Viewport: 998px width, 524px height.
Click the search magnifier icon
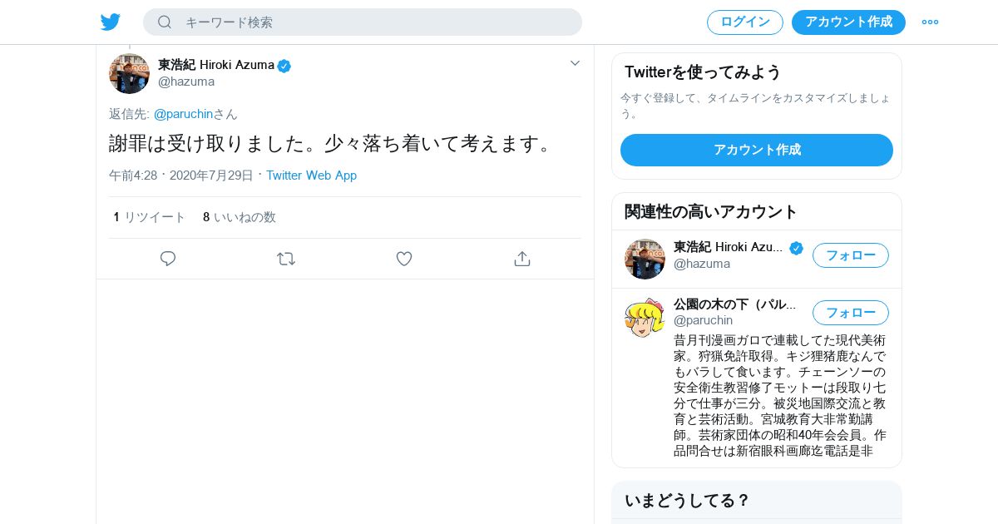(x=165, y=22)
